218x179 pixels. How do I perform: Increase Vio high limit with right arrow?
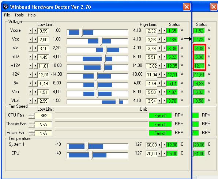164,48
